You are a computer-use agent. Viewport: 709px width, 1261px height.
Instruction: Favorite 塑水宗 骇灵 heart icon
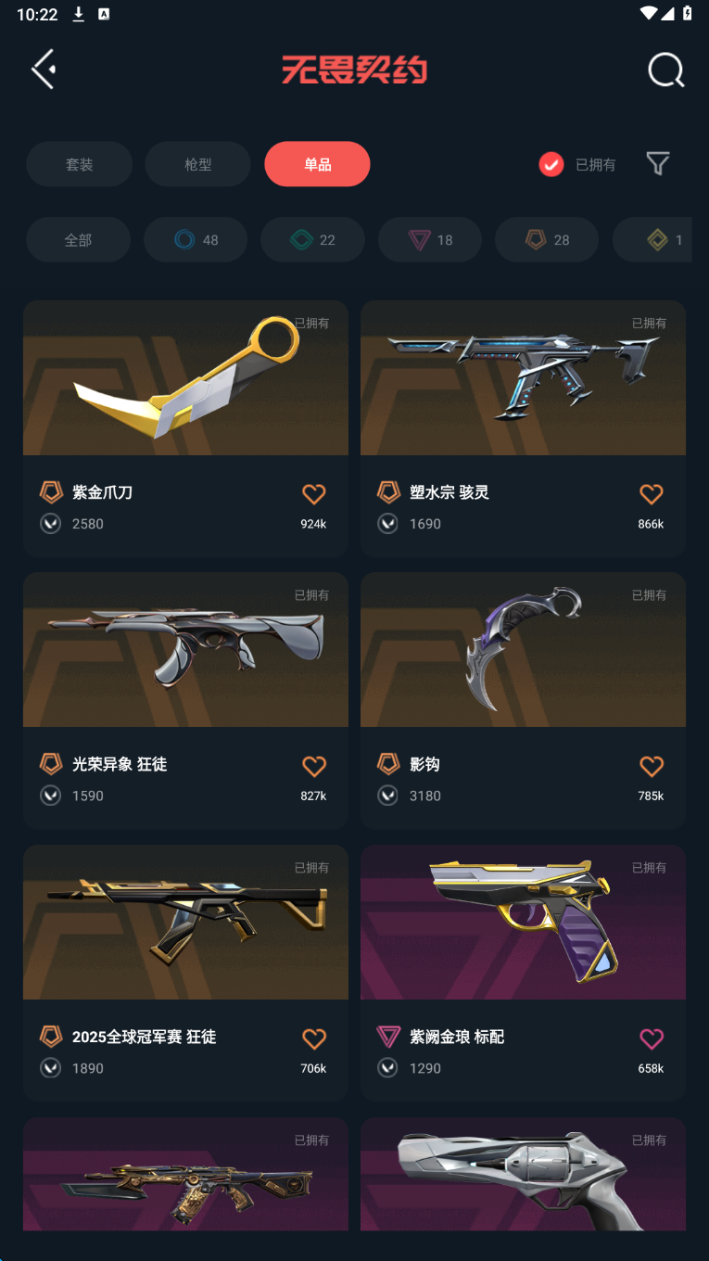tap(652, 493)
